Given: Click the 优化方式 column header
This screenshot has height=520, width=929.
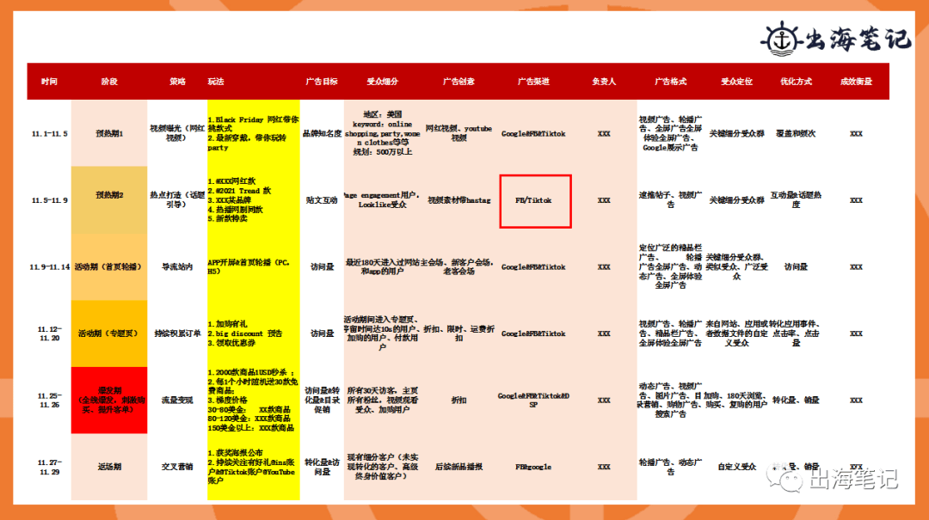Looking at the screenshot, I should coord(796,82).
